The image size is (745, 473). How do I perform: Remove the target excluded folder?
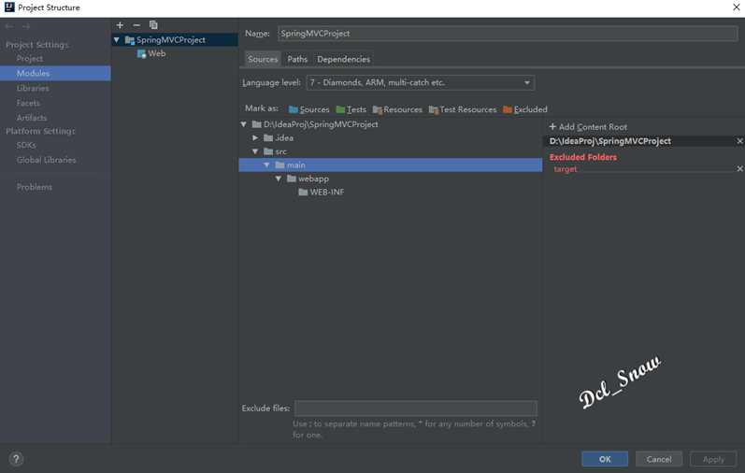739,169
